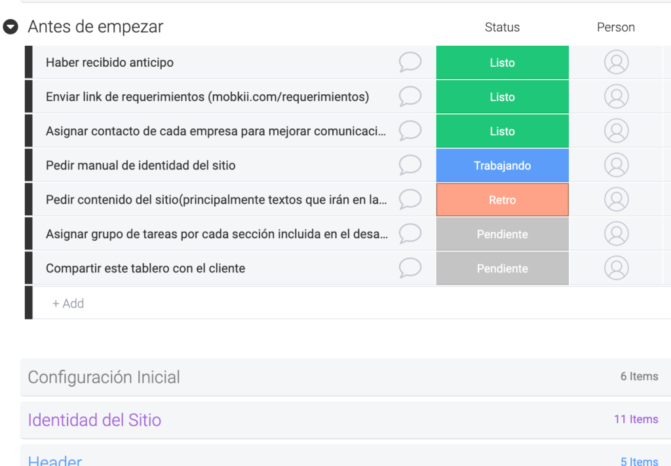Screen dimensions: 671x466
Task: Select the Asignar grupo de tareas item
Action: tap(217, 234)
